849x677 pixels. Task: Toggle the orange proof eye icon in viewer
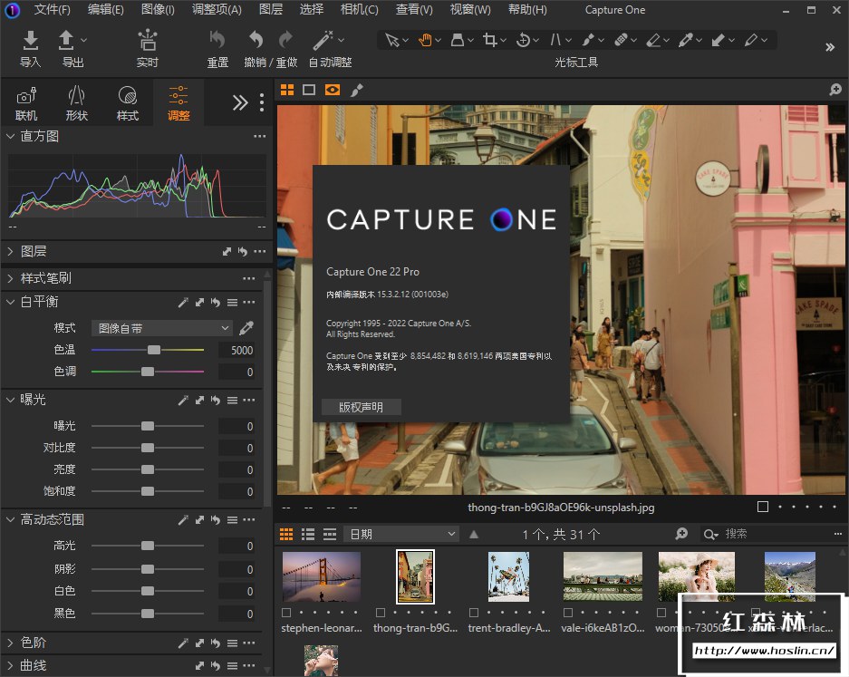point(333,90)
